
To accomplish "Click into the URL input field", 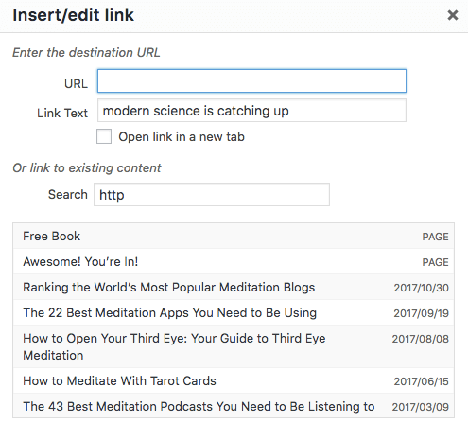I will pos(251,81).
